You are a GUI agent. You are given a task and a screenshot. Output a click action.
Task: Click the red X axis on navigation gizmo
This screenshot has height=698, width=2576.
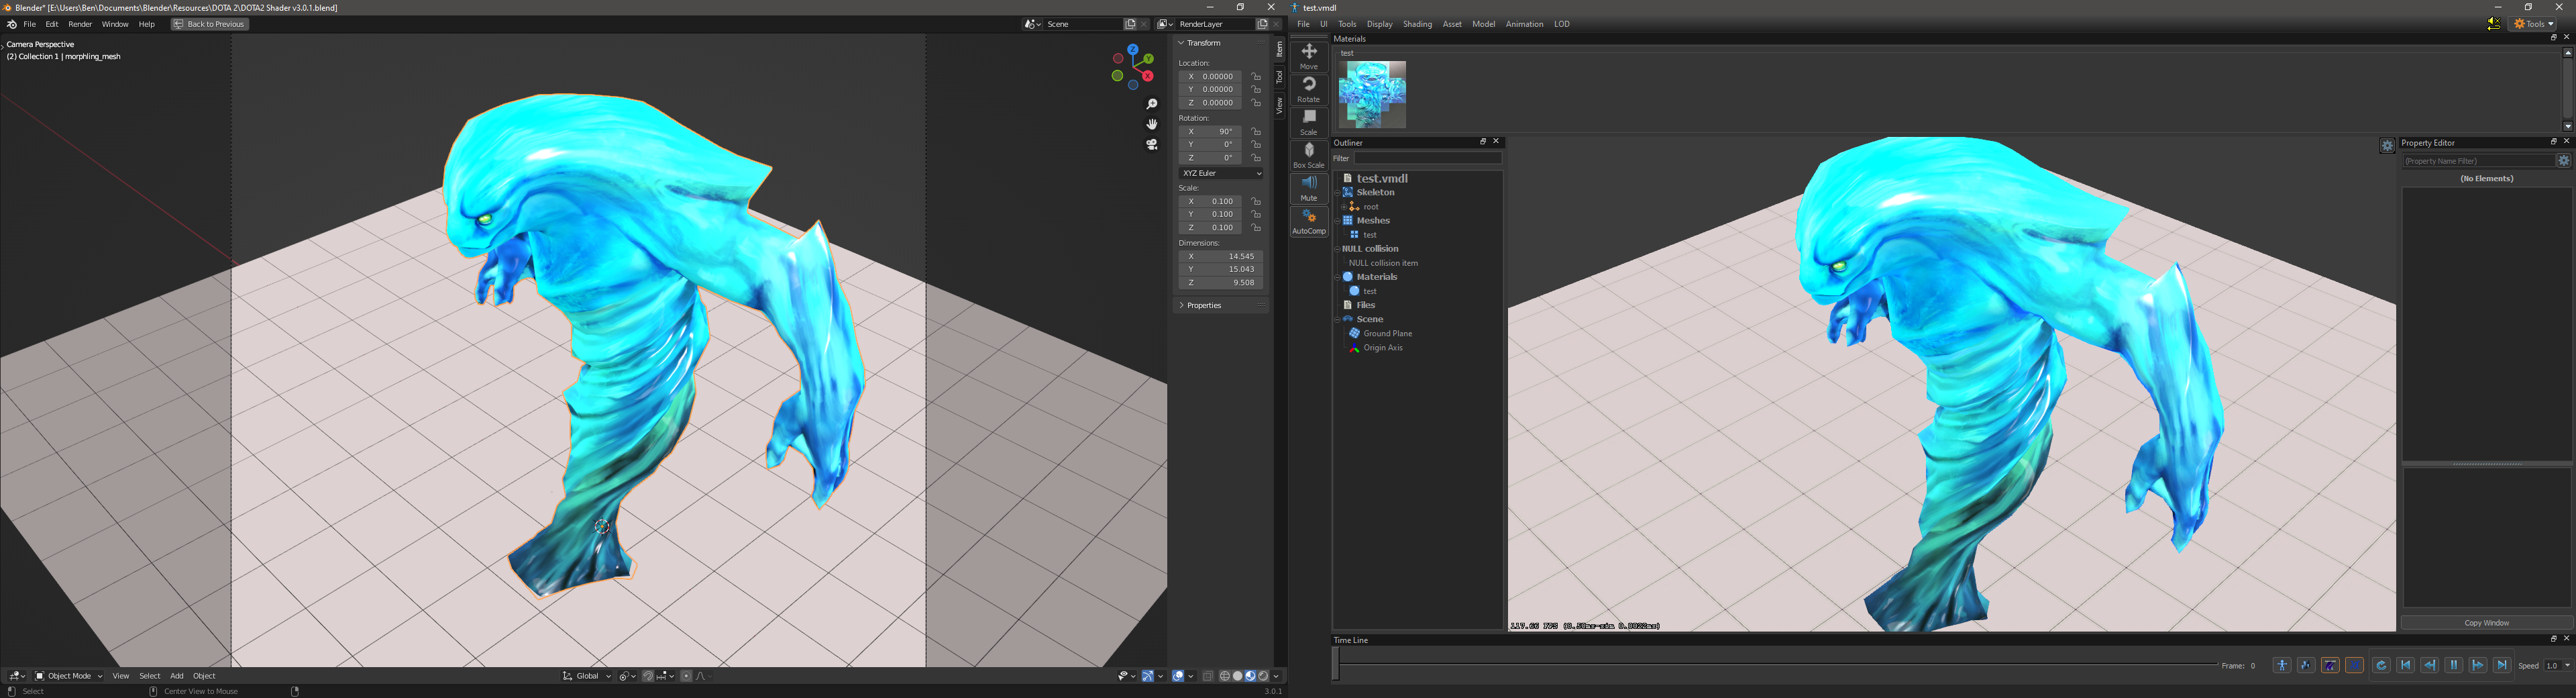(x=1148, y=76)
